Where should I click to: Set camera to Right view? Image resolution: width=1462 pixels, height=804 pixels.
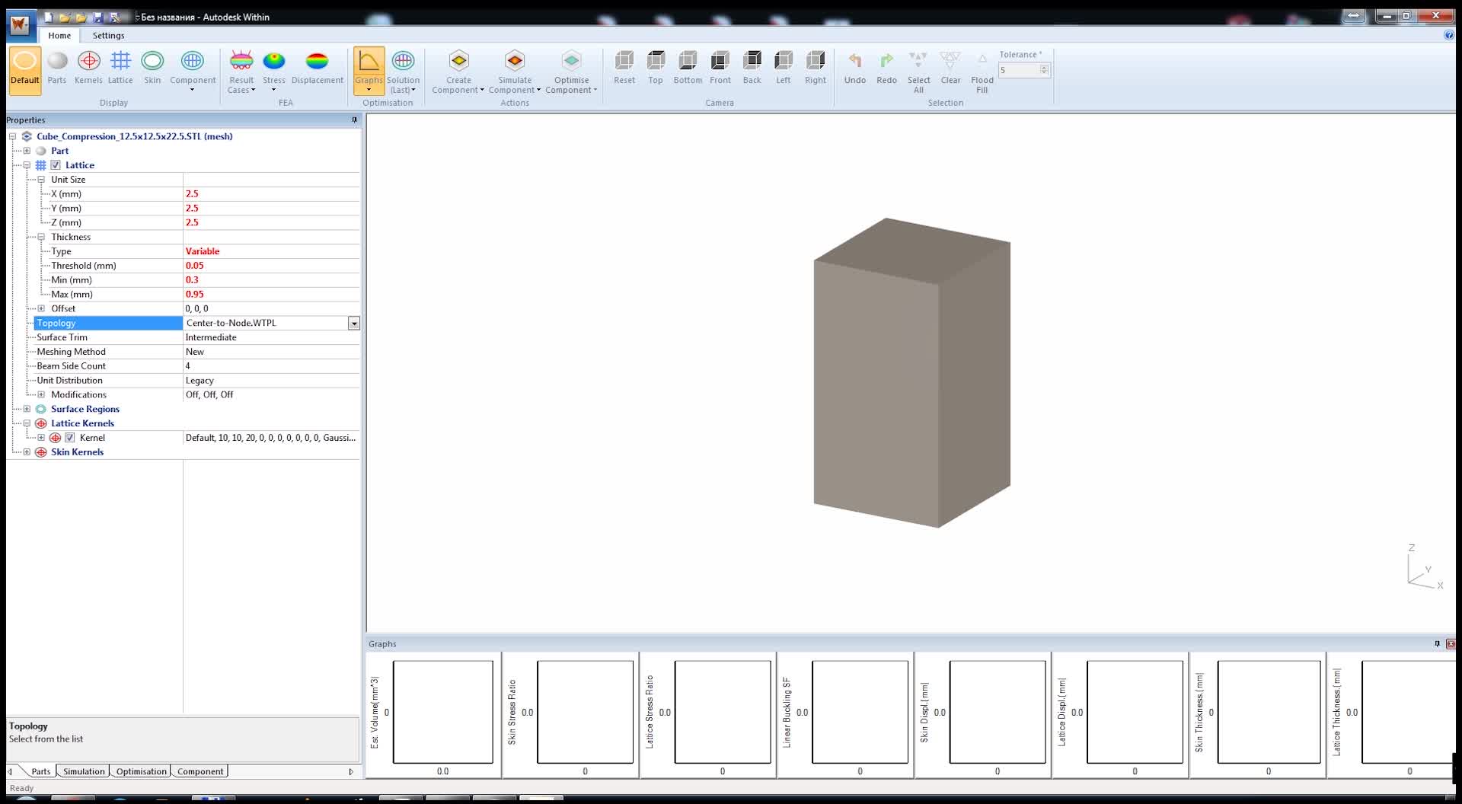816,68
